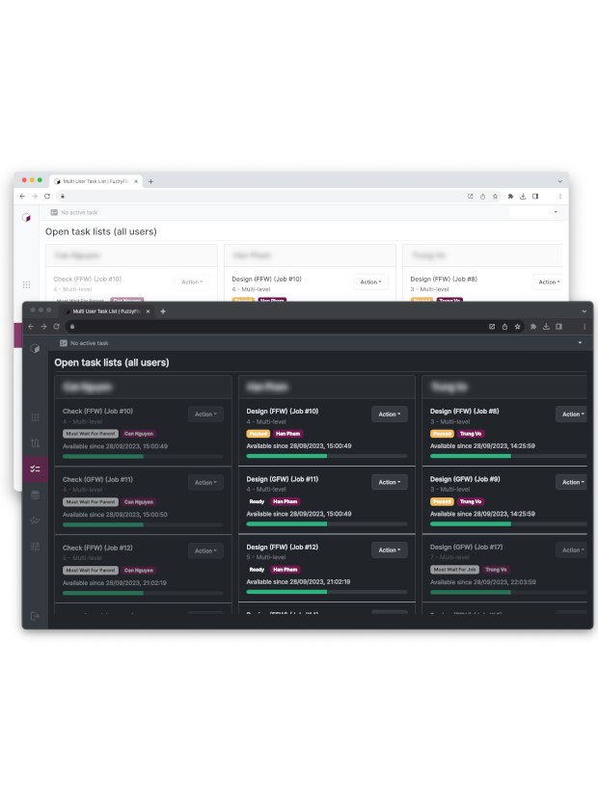Click the Han Pham tag on Design Job #11
Viewport: 598px width, 803px height.
[x=286, y=501]
